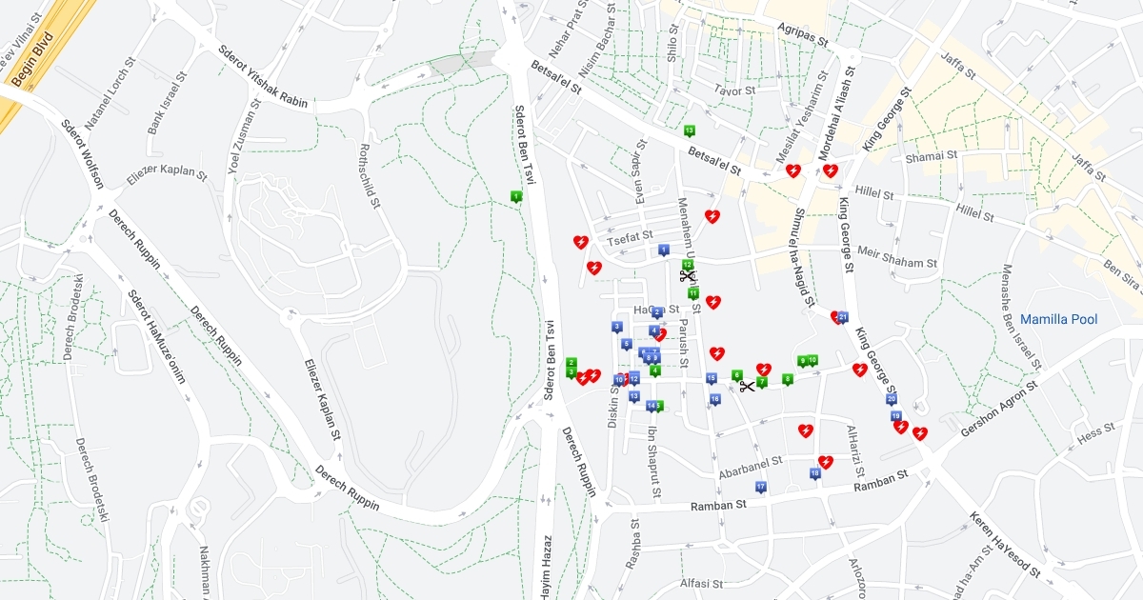
Task: Open green marker 10
Action: point(812,360)
